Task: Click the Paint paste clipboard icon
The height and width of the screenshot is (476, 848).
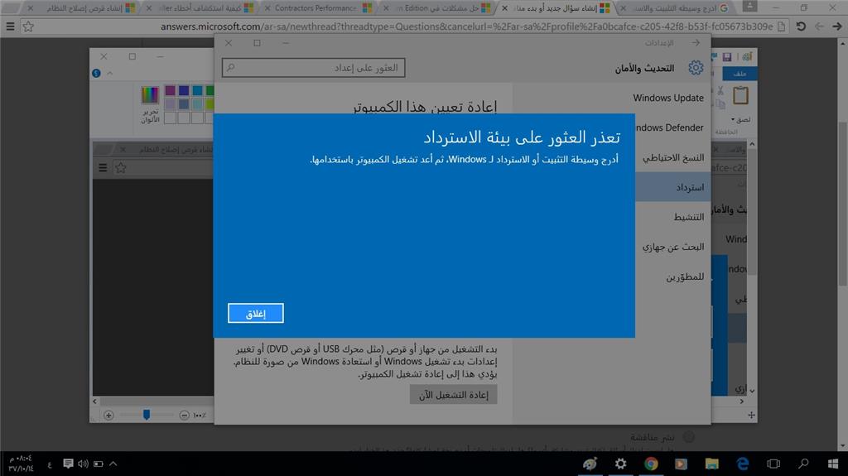Action: pyautogui.click(x=740, y=96)
